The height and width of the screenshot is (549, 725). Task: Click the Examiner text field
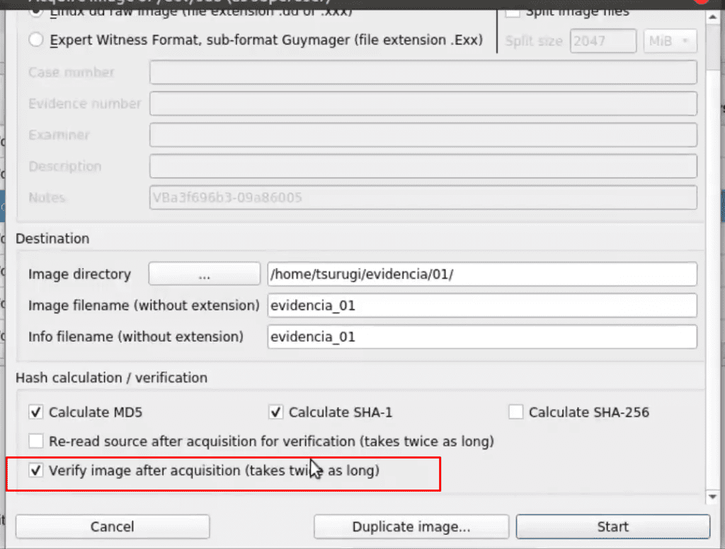(423, 135)
